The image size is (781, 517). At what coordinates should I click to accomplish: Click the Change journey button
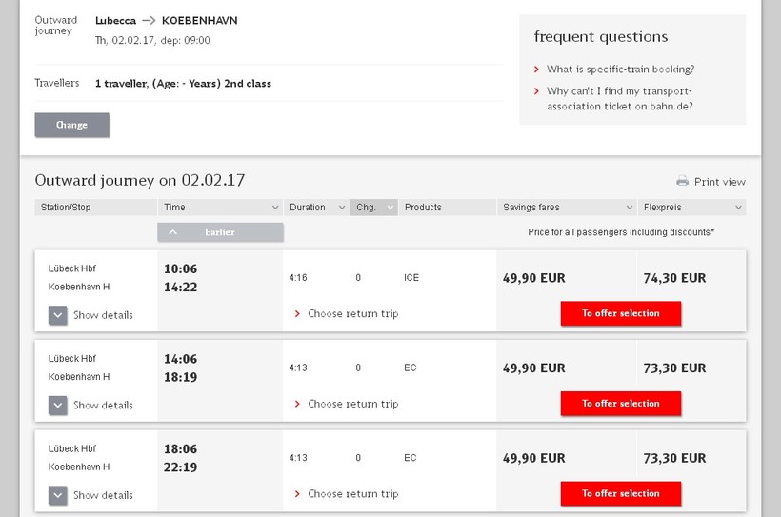(x=71, y=125)
